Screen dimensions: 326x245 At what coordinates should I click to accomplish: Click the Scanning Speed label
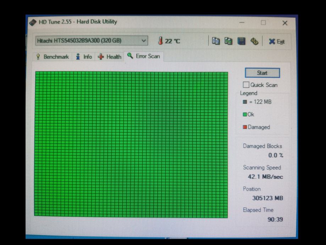[262, 168]
